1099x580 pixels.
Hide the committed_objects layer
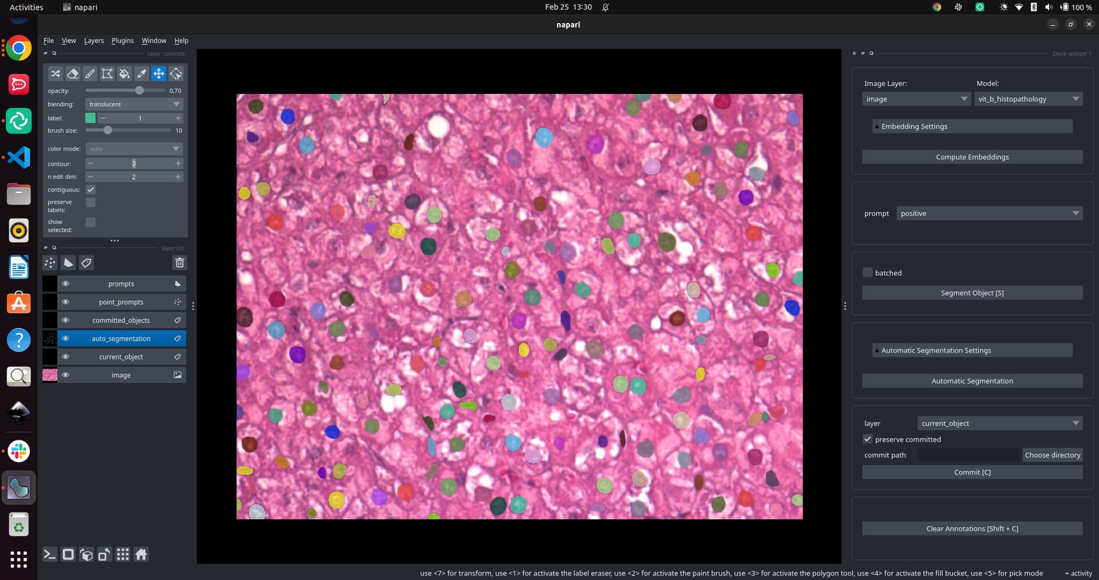tap(66, 320)
